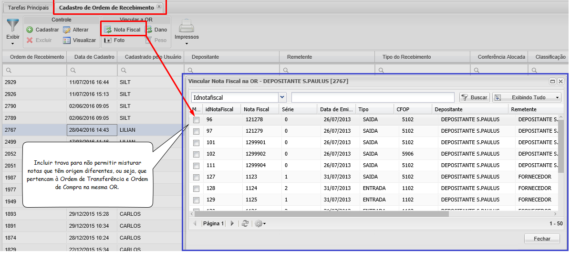The image size is (570, 253).
Task: Click the Dano link icon
Action: pos(149,30)
